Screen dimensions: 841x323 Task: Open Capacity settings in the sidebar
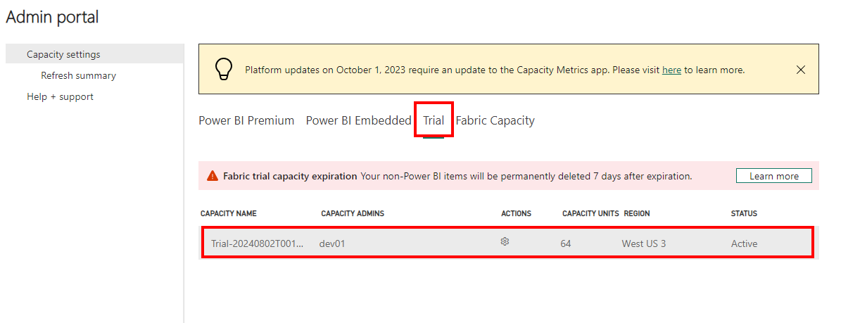pyautogui.click(x=63, y=54)
